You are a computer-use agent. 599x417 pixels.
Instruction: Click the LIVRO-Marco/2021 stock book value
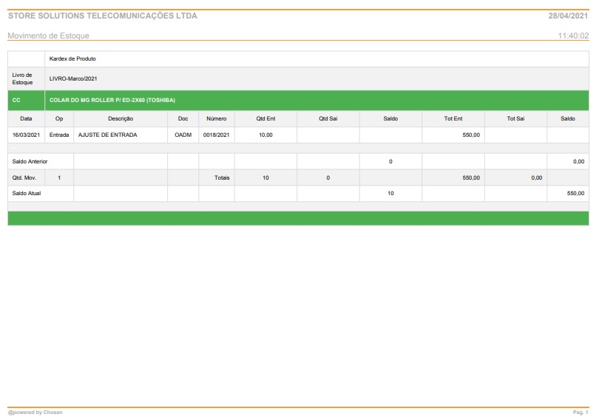73,78
